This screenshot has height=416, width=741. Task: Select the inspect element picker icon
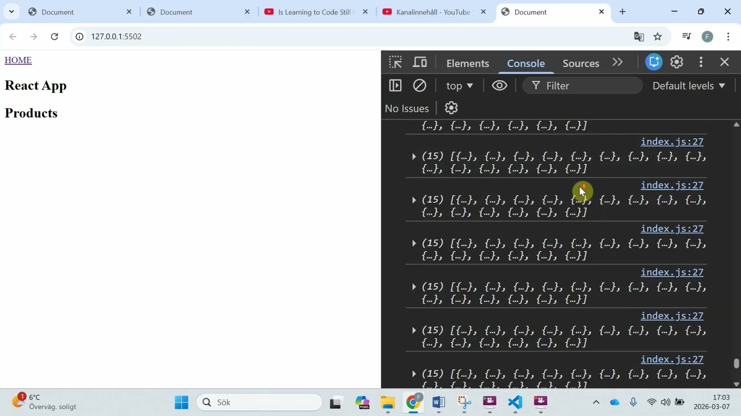pos(395,62)
